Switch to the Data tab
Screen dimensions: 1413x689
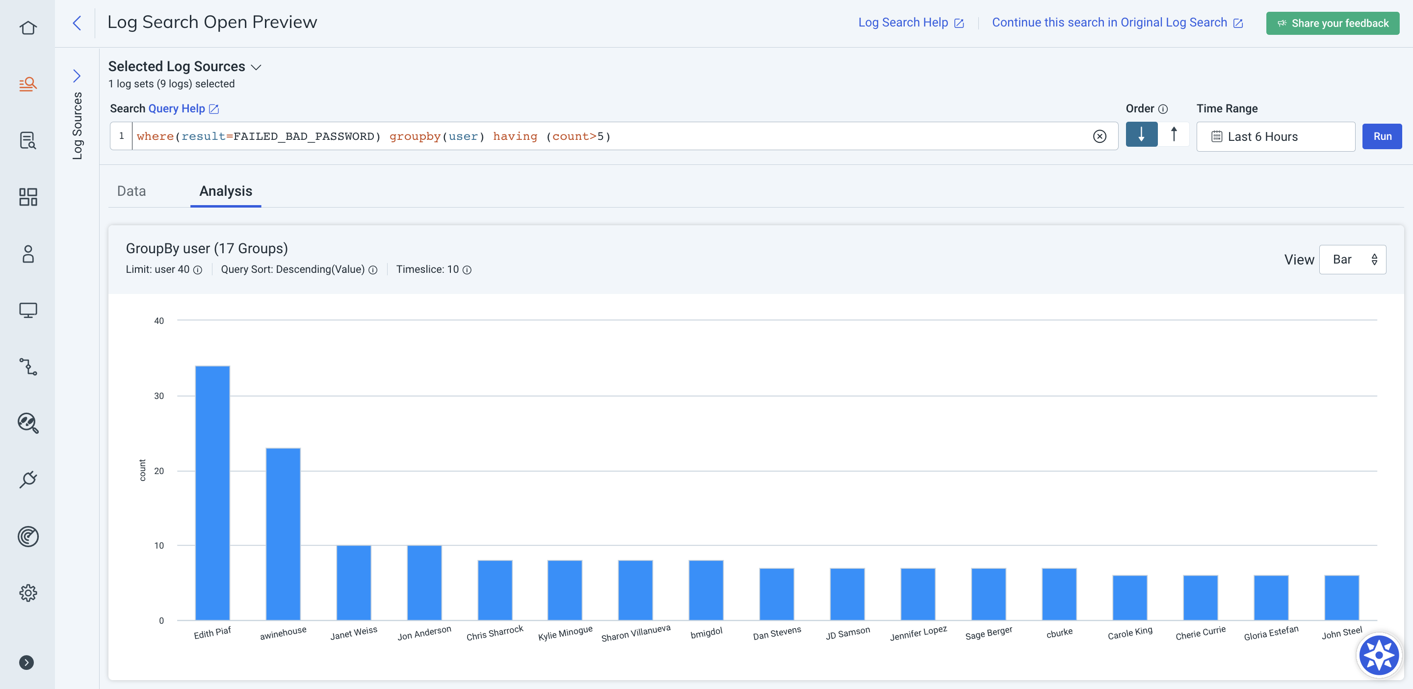tap(131, 191)
